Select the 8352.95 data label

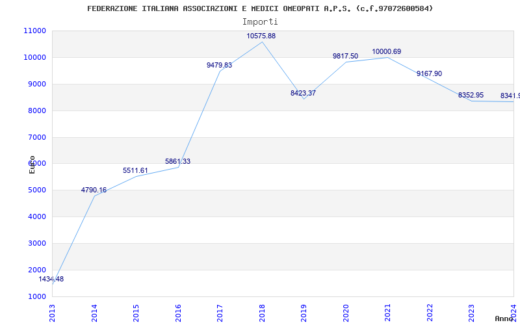tap(471, 95)
